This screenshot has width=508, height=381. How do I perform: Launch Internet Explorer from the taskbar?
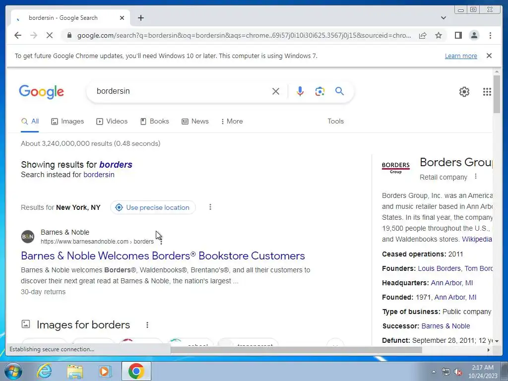pos(44,371)
